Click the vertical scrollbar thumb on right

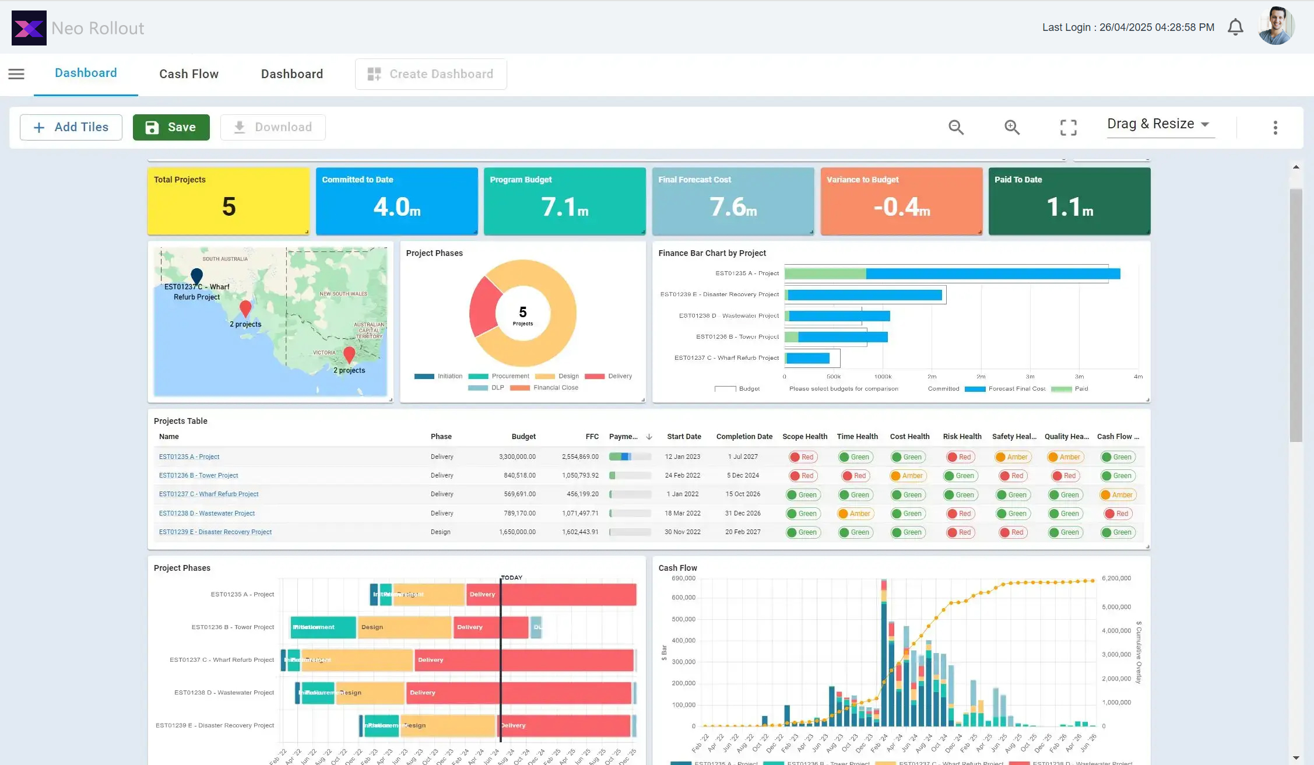pos(1295,315)
